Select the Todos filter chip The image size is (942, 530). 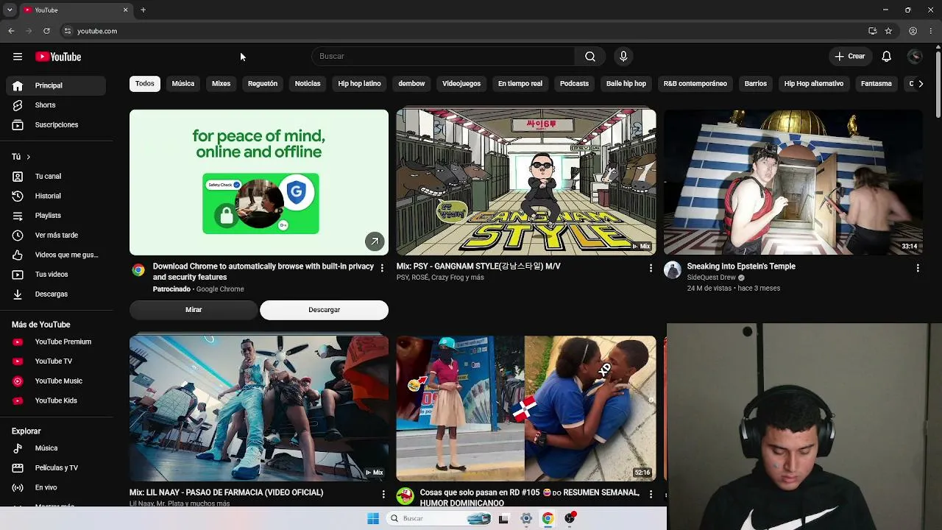(x=145, y=84)
